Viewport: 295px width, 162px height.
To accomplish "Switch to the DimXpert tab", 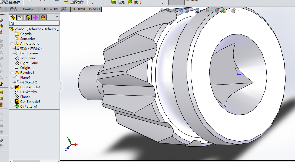I will pyautogui.click(x=29, y=9).
